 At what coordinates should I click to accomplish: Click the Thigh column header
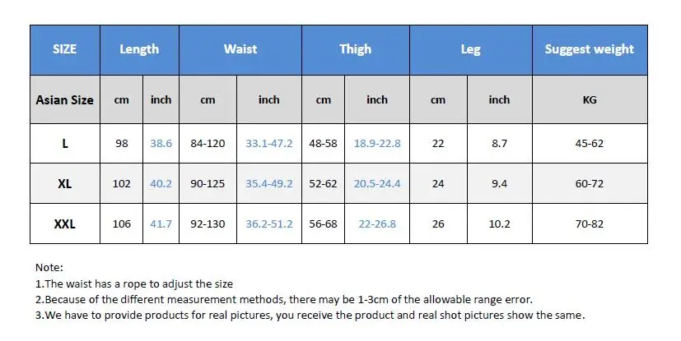pos(355,50)
